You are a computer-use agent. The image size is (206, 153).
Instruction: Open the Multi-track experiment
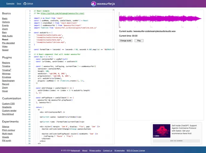(7, 134)
